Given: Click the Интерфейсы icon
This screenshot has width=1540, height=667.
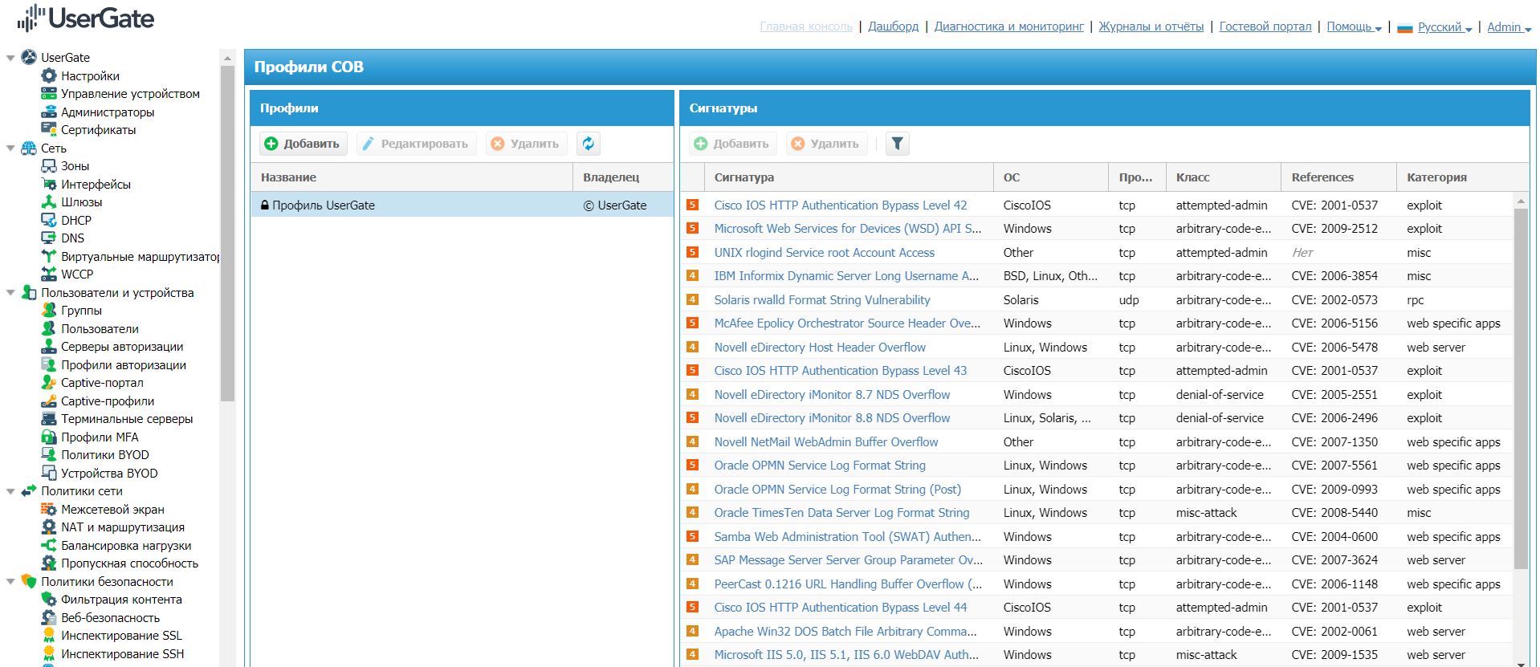Looking at the screenshot, I should (49, 184).
